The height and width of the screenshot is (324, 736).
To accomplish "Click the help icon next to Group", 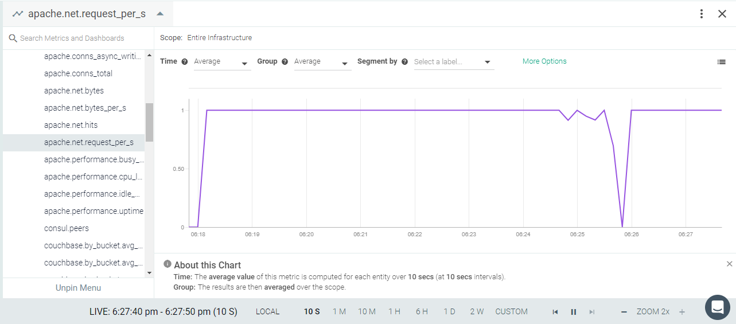I will (285, 61).
